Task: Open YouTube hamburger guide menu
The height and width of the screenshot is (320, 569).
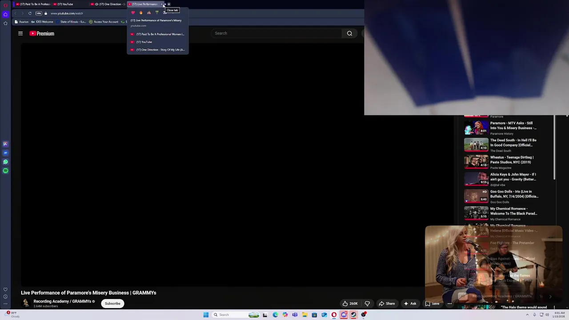Action: [x=20, y=33]
